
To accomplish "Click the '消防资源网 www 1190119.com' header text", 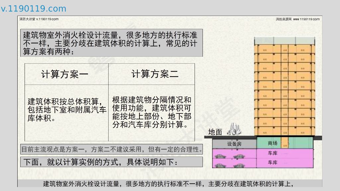I will click(x=297, y=19).
